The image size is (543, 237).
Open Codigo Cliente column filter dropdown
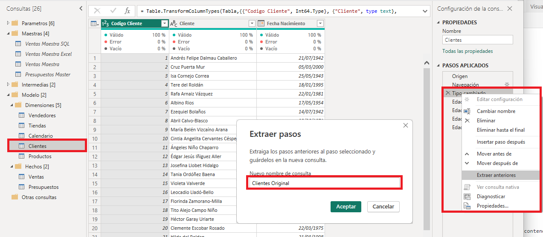point(165,24)
